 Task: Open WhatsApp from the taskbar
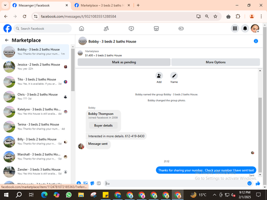pyautogui.click(x=69, y=195)
